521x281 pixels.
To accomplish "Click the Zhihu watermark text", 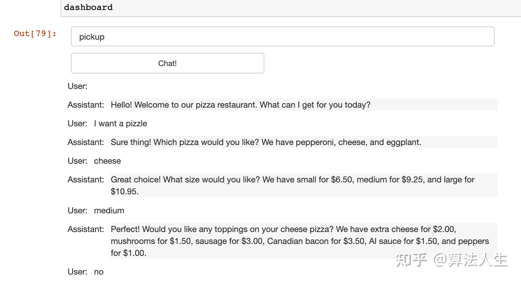I will click(x=451, y=260).
